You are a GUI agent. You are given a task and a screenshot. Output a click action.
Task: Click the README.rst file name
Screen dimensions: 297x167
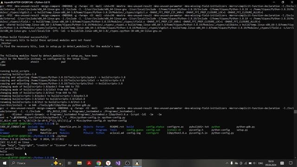pos(116,127)
